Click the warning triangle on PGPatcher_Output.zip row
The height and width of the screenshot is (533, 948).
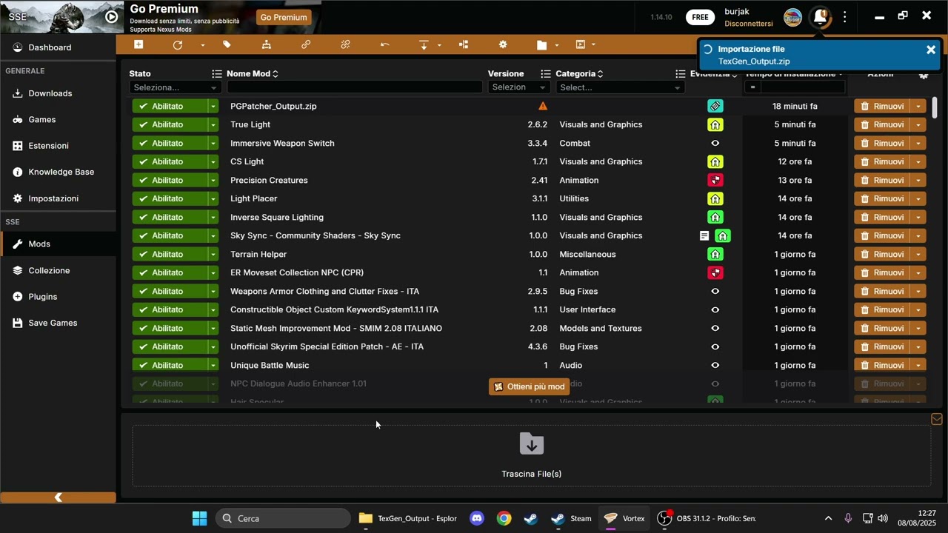tap(543, 106)
